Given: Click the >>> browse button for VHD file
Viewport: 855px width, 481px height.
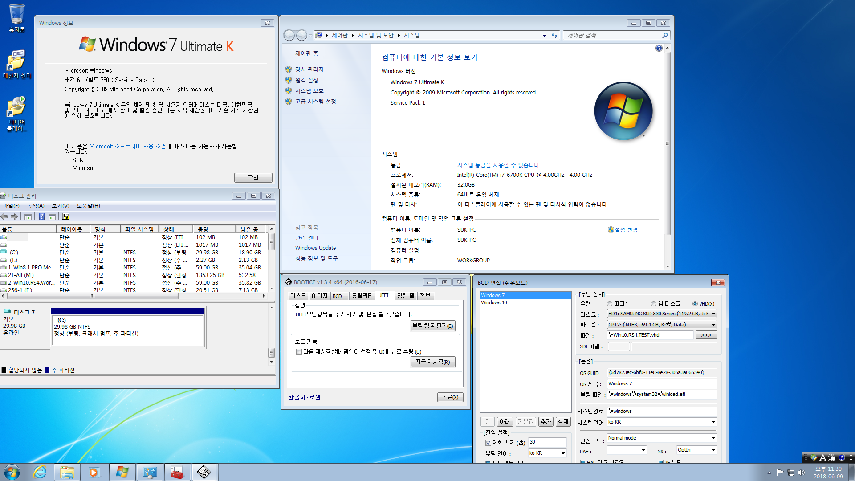Looking at the screenshot, I should (x=706, y=335).
